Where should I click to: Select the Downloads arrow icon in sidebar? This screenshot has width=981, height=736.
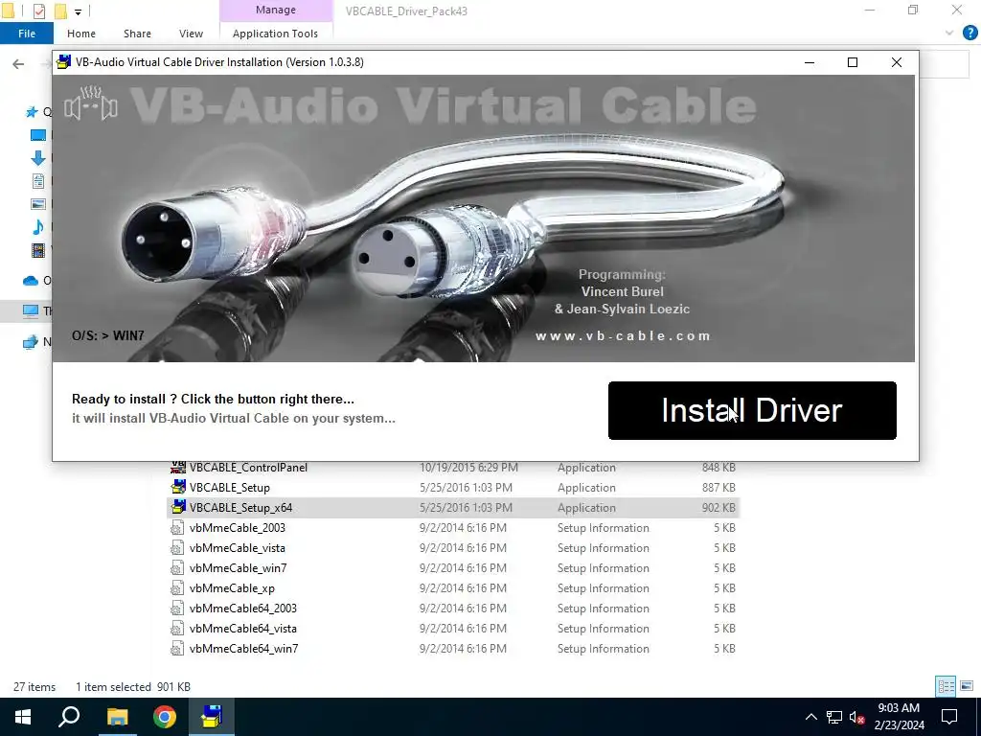pos(37,158)
